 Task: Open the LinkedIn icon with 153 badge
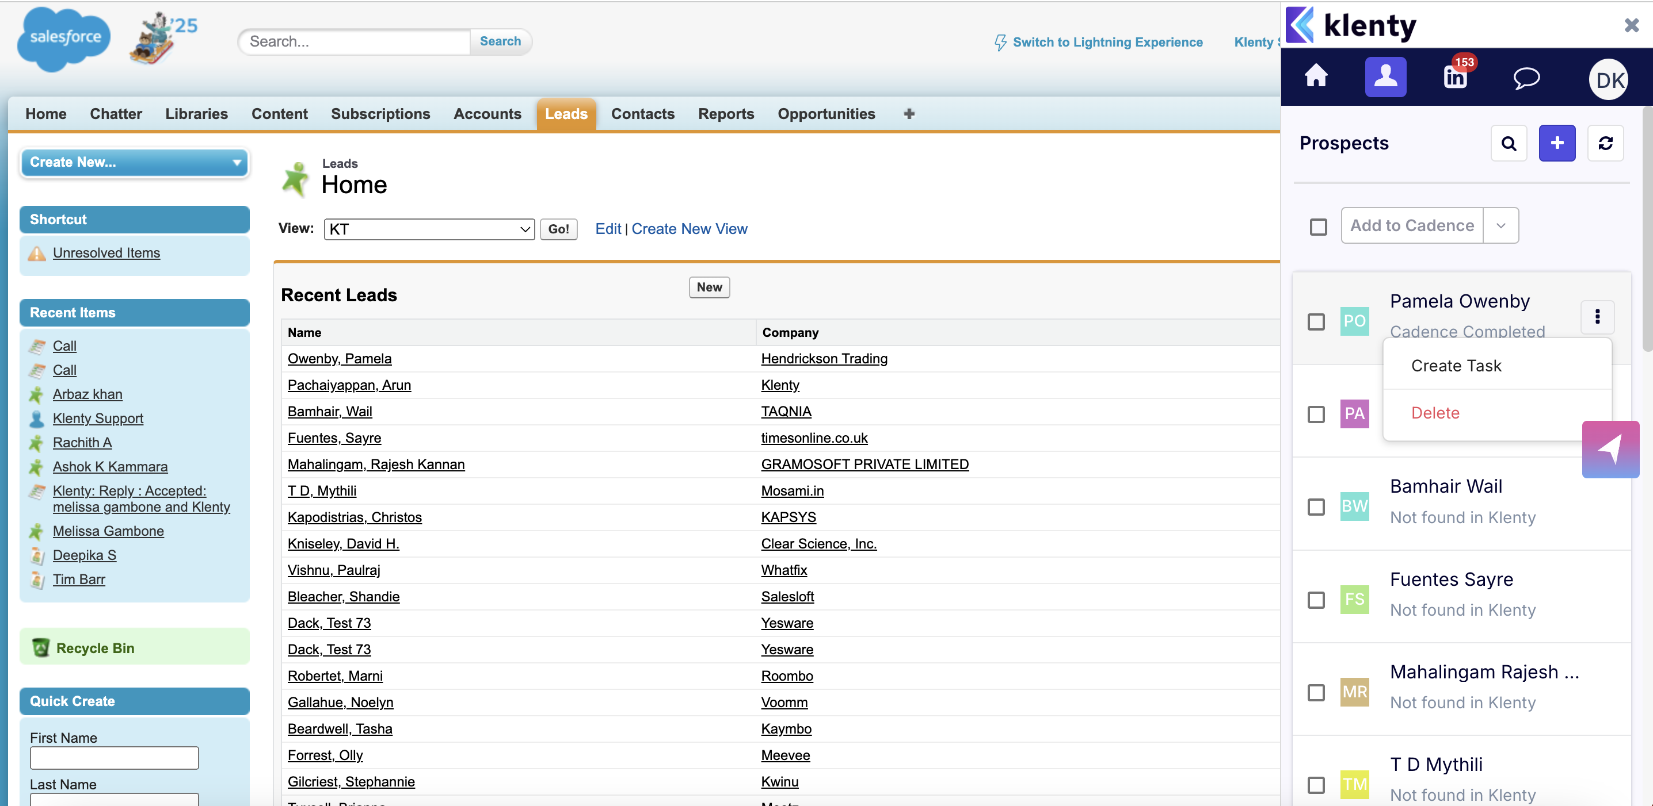coord(1454,77)
